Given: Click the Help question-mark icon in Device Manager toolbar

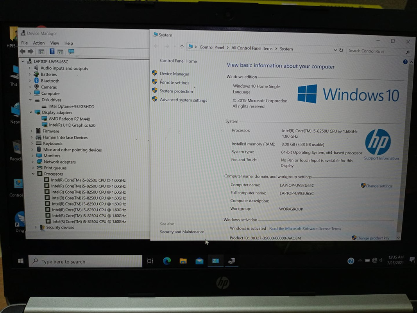Looking at the screenshot, I should 52,51.
